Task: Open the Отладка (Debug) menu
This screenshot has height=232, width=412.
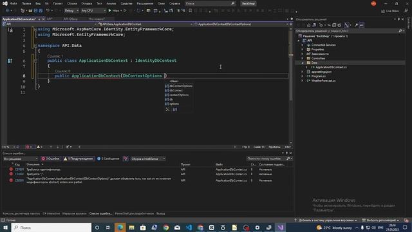Action: click(86, 3)
